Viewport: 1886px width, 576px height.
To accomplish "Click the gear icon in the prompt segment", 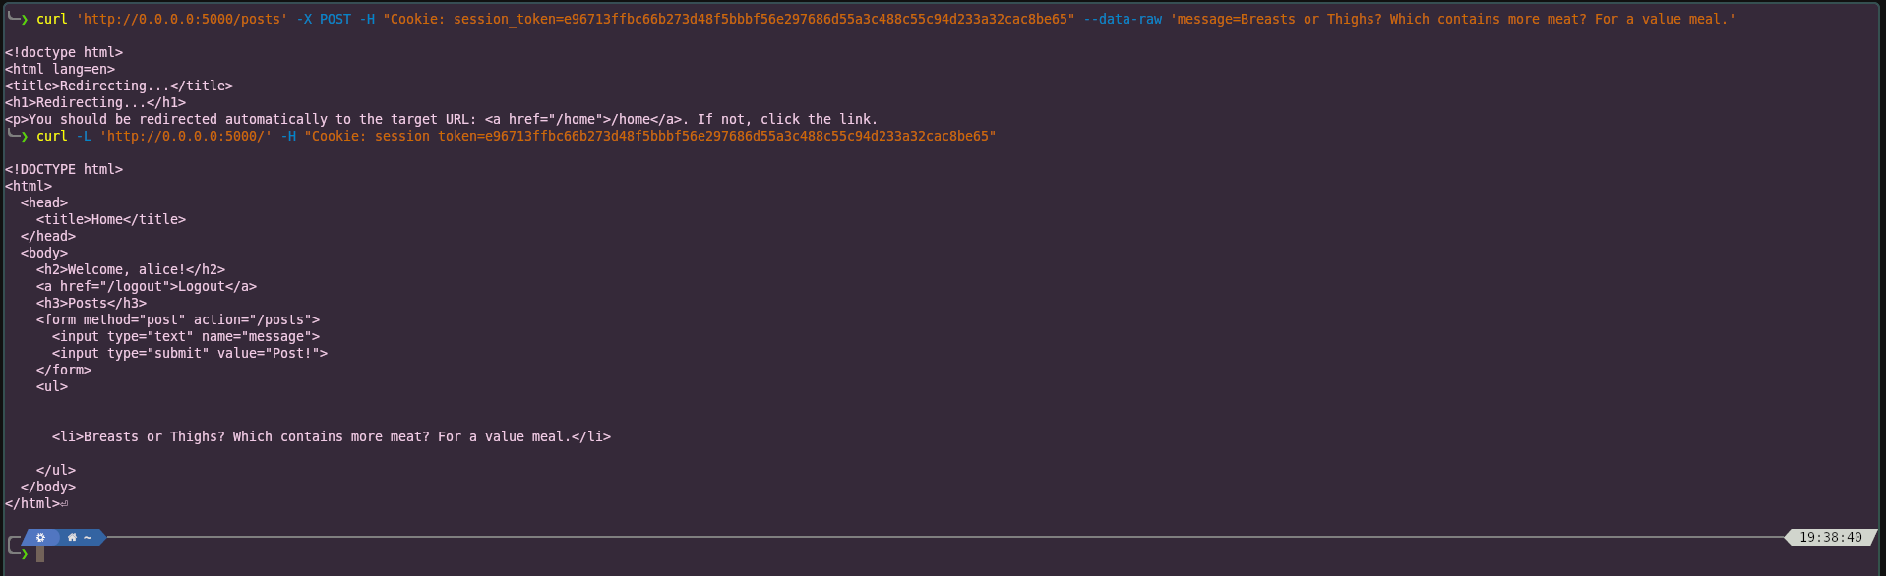I will click(40, 538).
